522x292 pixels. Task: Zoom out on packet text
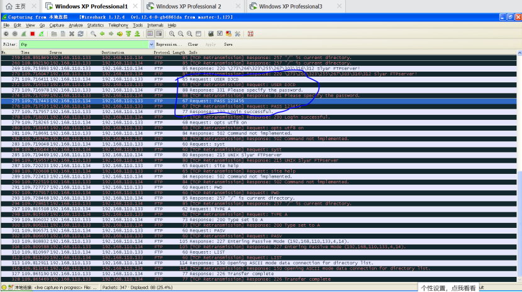click(x=180, y=34)
